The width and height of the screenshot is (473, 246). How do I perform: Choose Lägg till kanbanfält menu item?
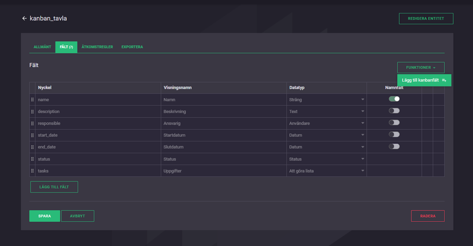pyautogui.click(x=424, y=80)
